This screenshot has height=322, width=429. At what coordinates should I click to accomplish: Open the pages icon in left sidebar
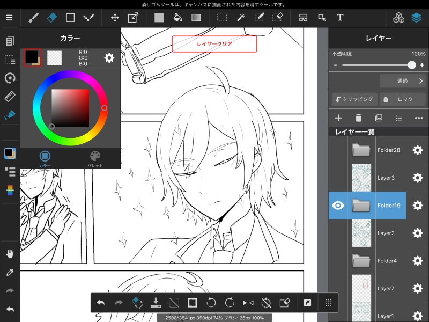[10, 41]
